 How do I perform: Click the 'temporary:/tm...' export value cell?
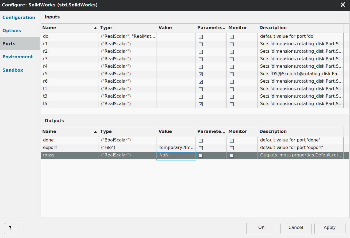pyautogui.click(x=176, y=148)
